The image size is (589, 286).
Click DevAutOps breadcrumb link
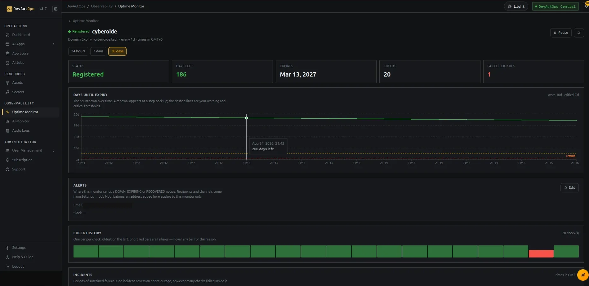click(76, 6)
